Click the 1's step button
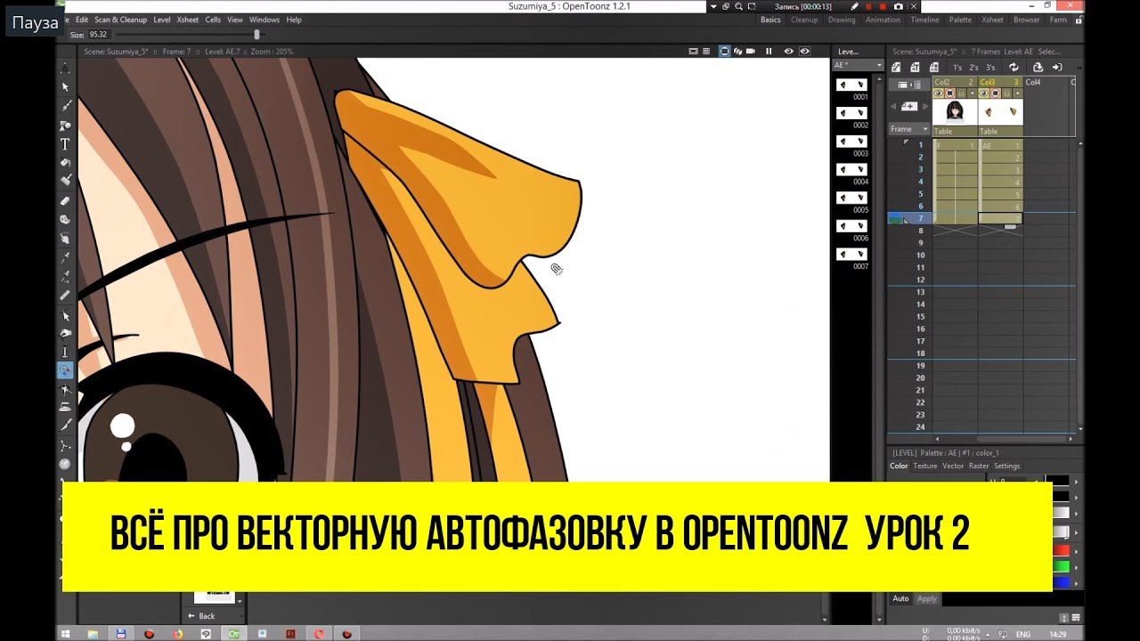1140x641 pixels. click(x=957, y=67)
